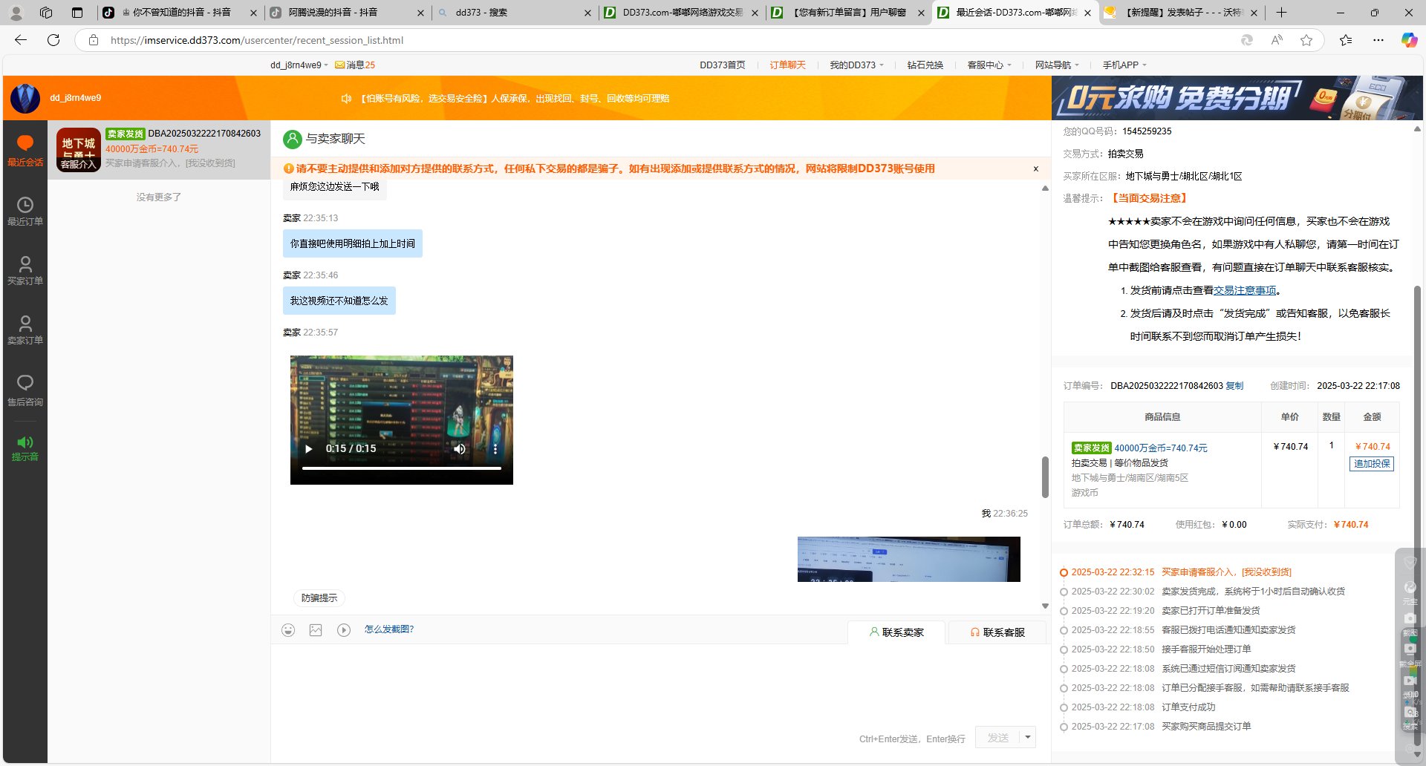The width and height of the screenshot is (1426, 766).
Task: Click the send image icon in chat toolbar
Action: pos(316,630)
